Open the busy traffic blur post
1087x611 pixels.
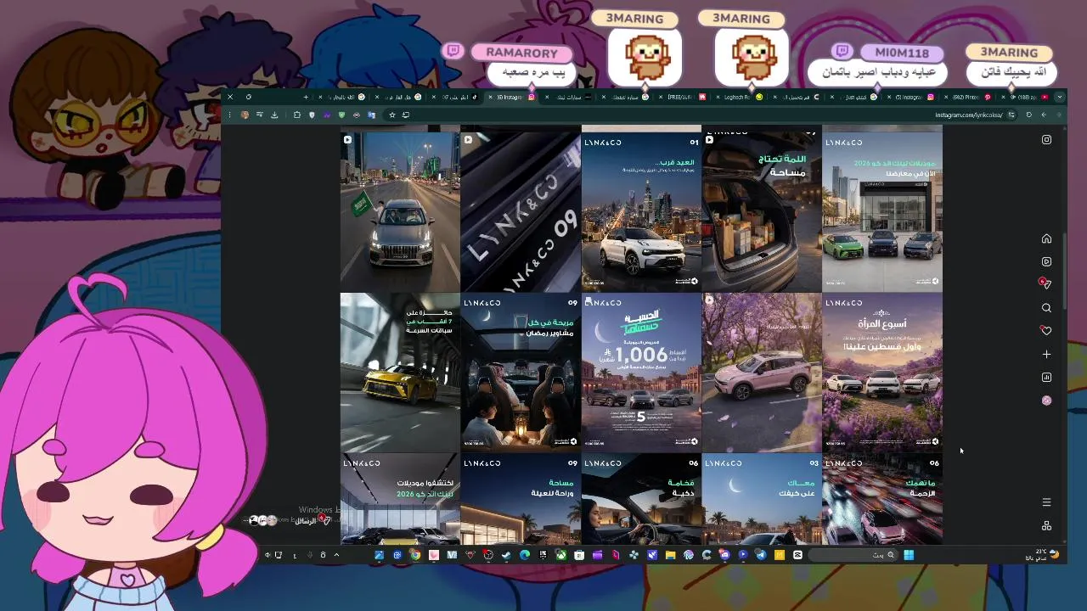[882, 499]
